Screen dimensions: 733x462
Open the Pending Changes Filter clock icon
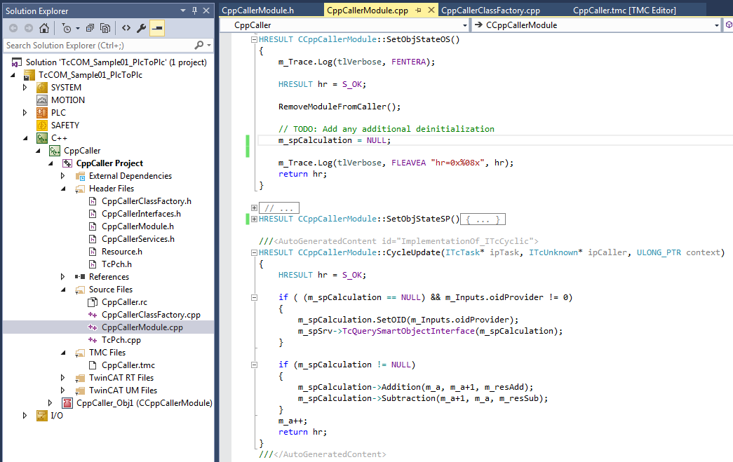[67, 29]
